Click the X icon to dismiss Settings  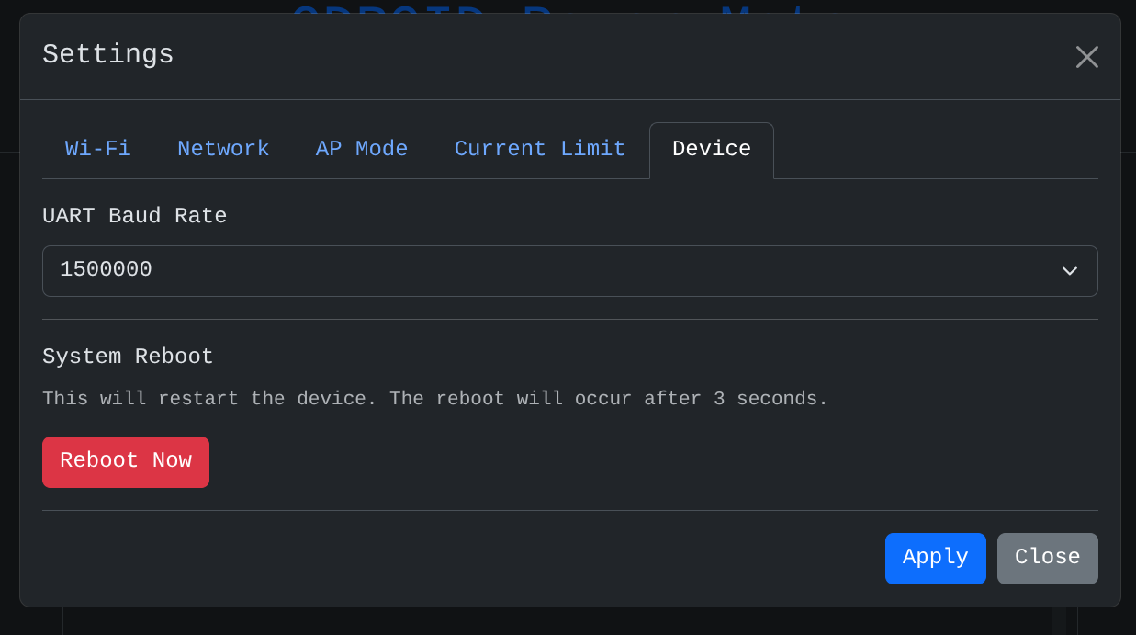point(1086,56)
